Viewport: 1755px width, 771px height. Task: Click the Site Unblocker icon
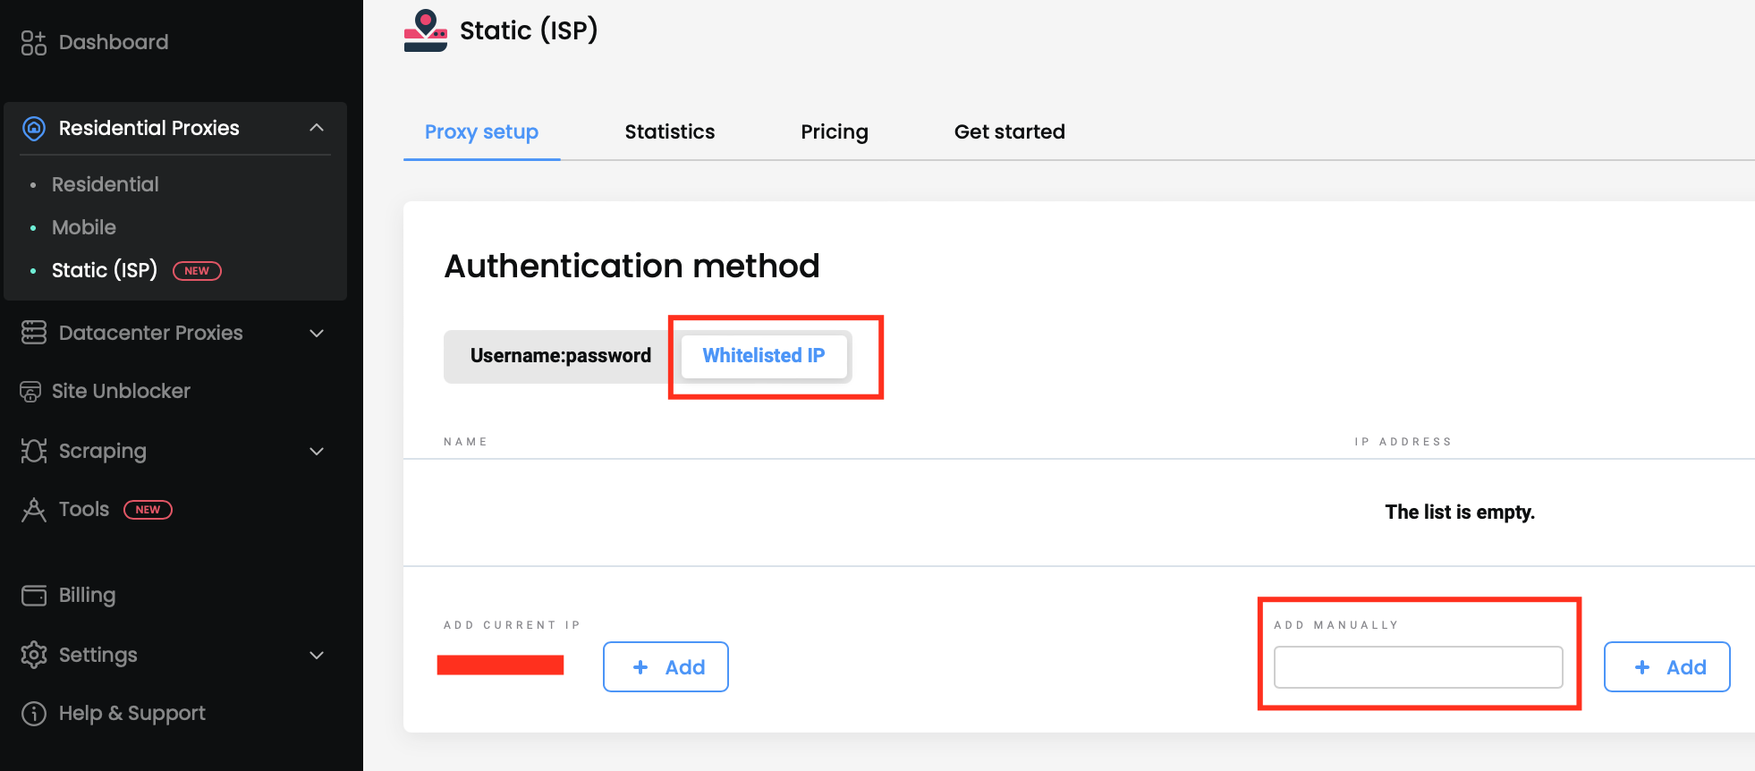tap(30, 391)
